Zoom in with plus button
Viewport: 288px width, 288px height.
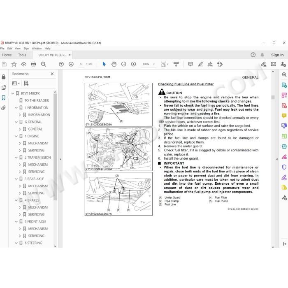pos(134,64)
